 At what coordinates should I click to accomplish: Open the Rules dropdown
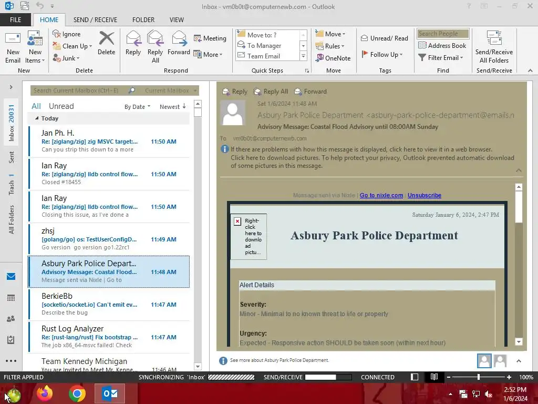point(330,46)
